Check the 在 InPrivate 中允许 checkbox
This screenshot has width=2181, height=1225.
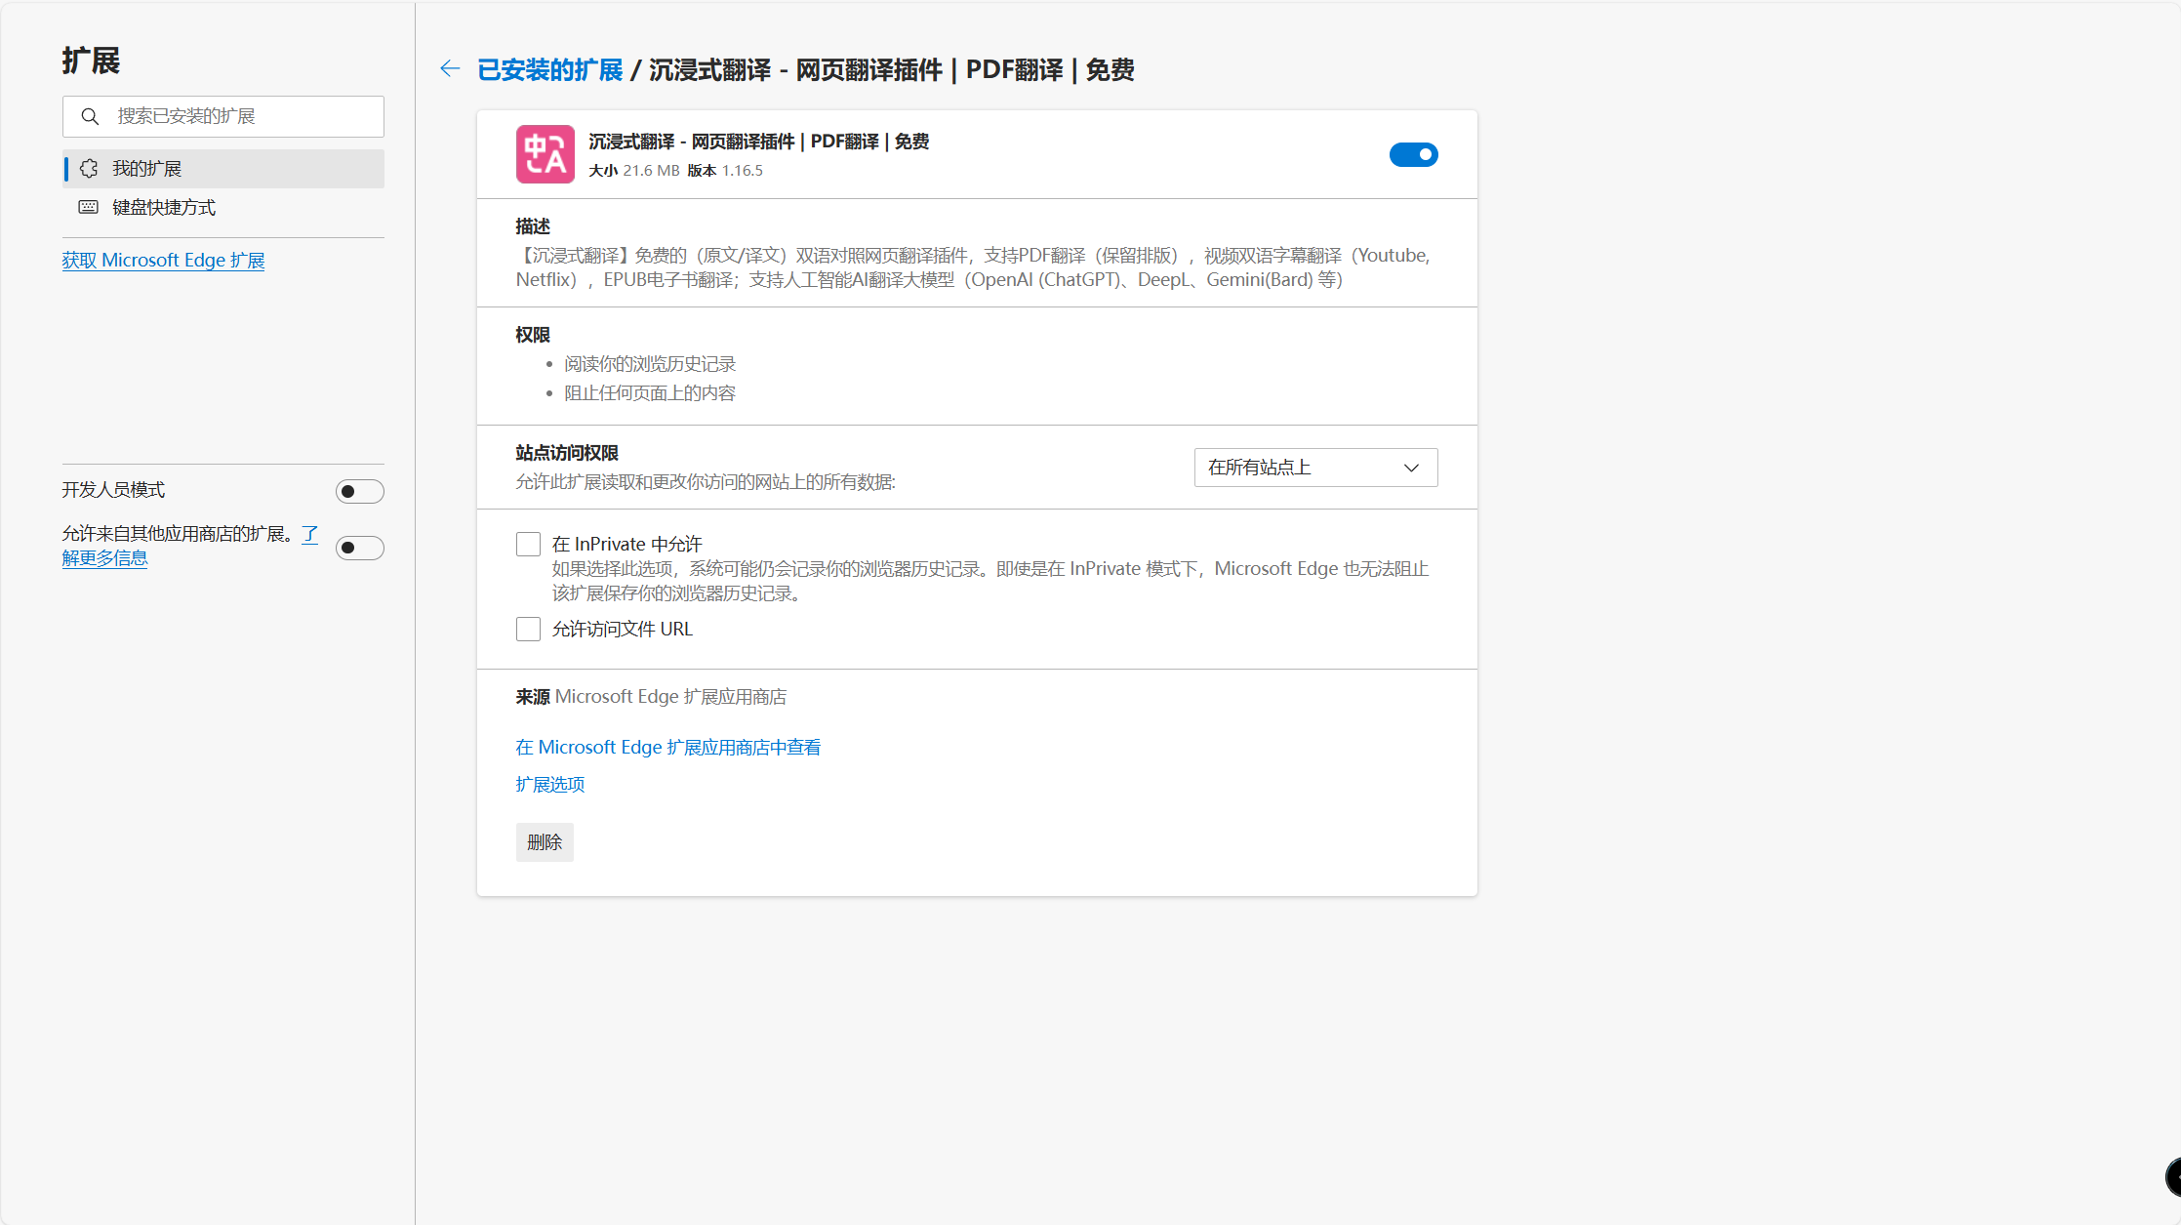tap(528, 544)
